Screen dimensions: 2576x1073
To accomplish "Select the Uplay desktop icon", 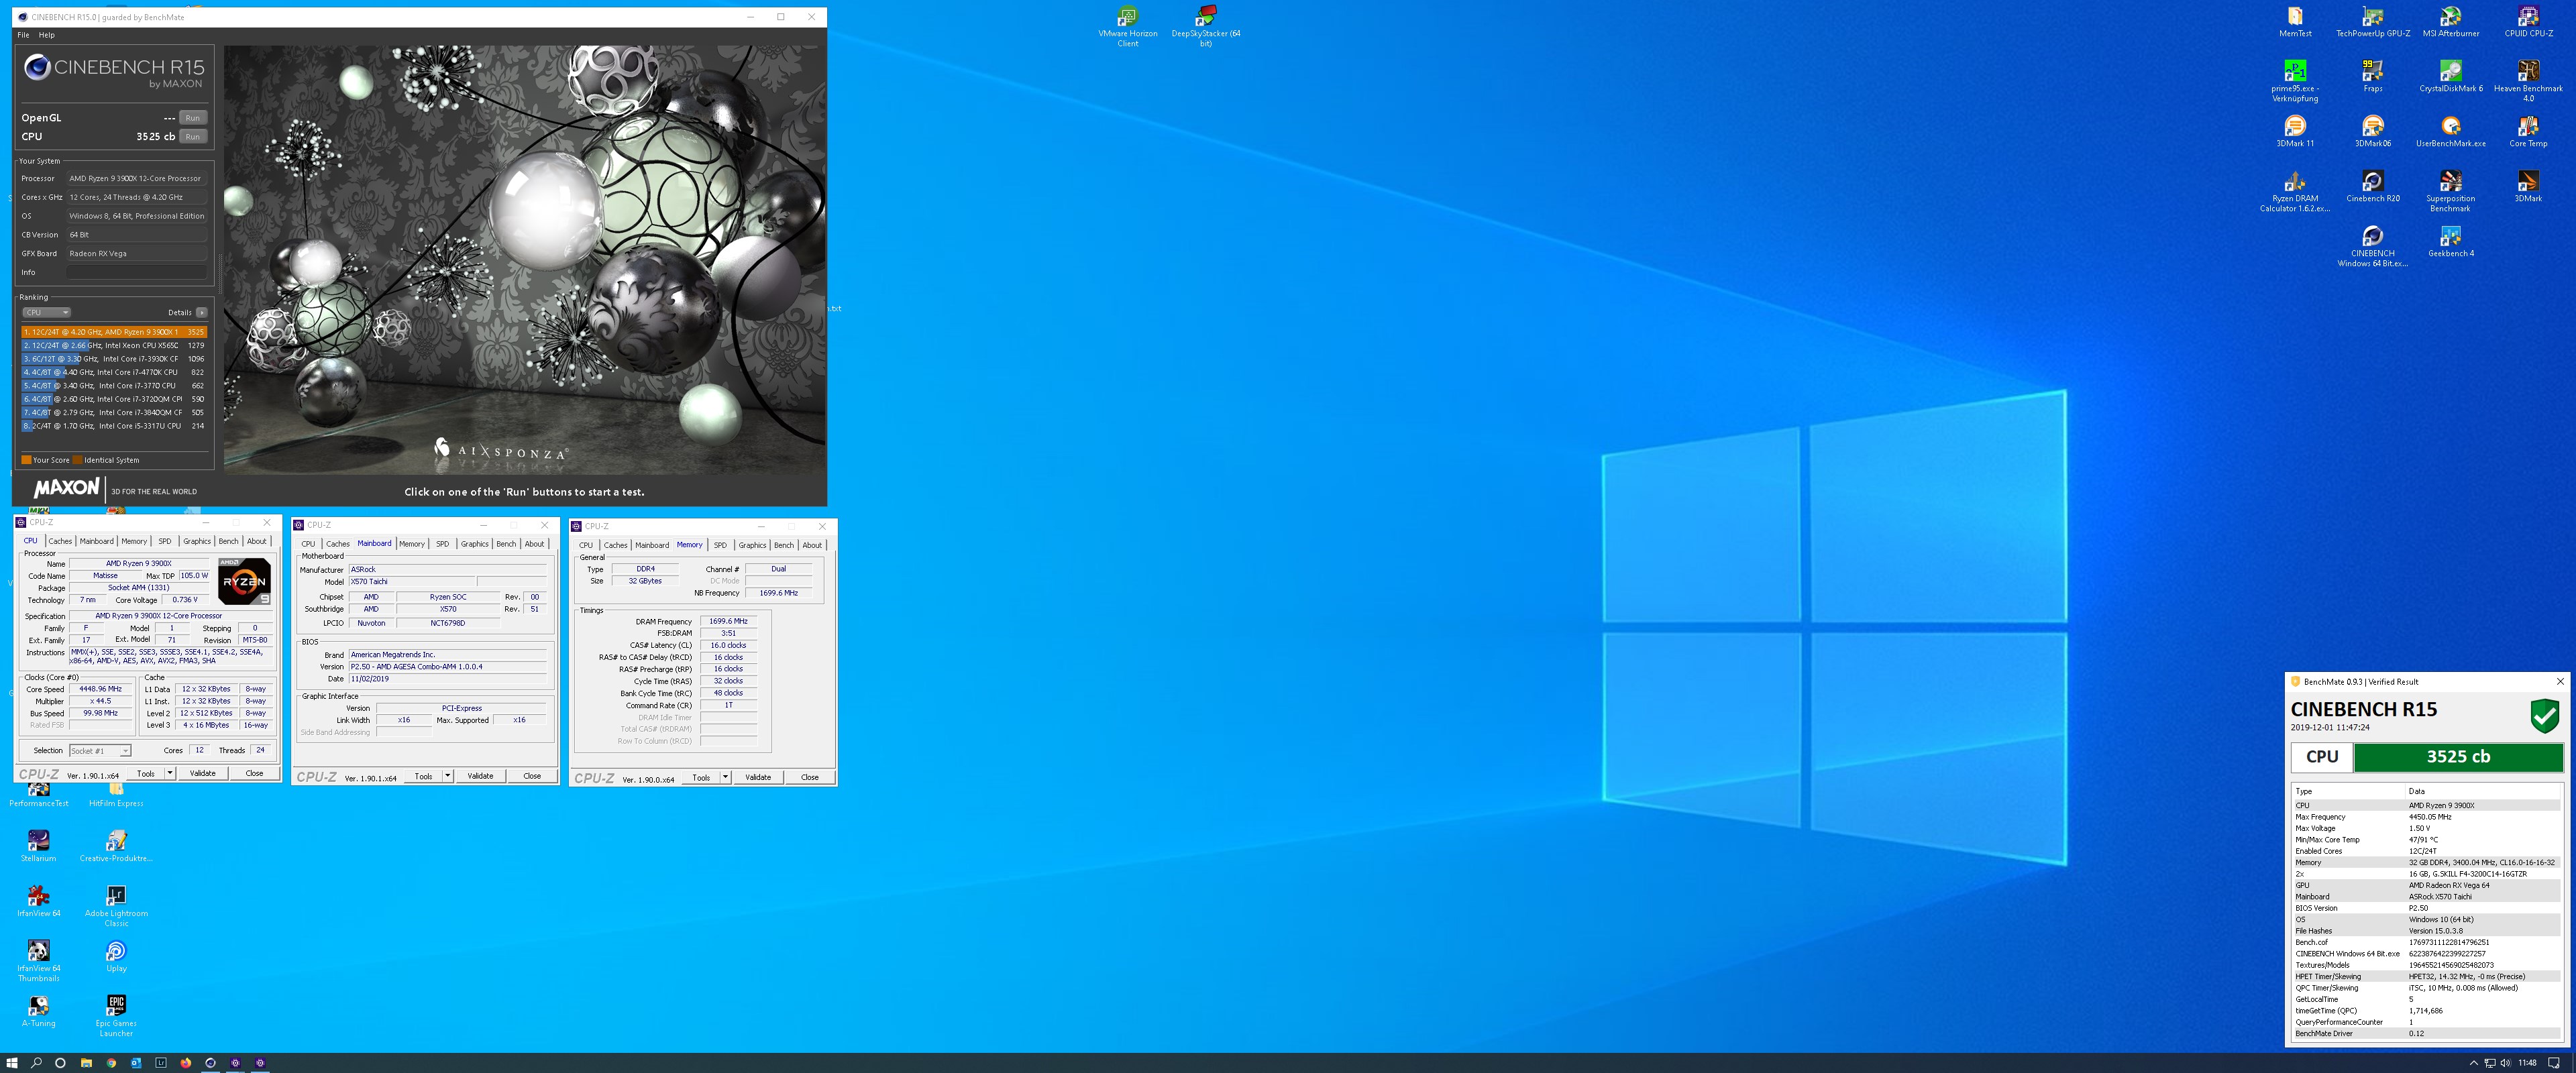I will 116,957.
